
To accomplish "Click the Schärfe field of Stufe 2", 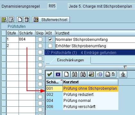I will [x=27, y=46].
